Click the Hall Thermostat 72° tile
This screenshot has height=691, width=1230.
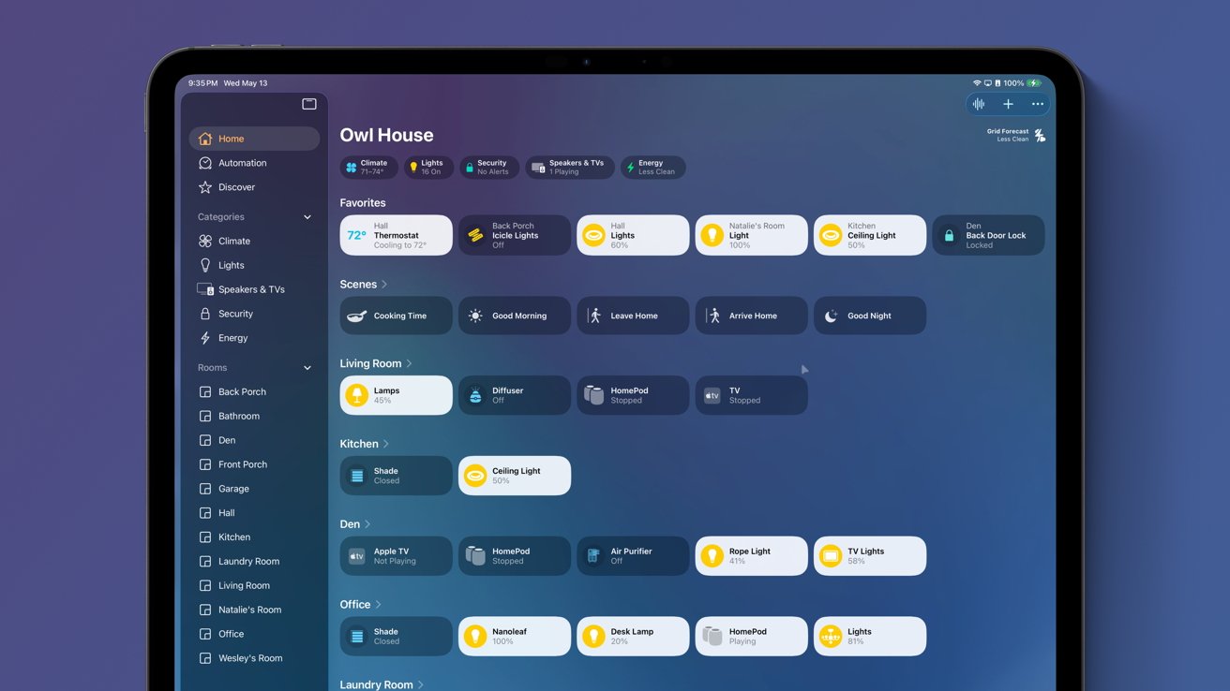pos(396,235)
